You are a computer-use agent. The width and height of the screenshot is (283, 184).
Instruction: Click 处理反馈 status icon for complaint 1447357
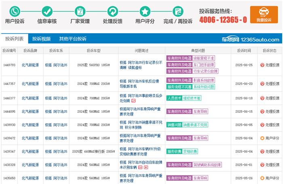[x=262, y=84]
